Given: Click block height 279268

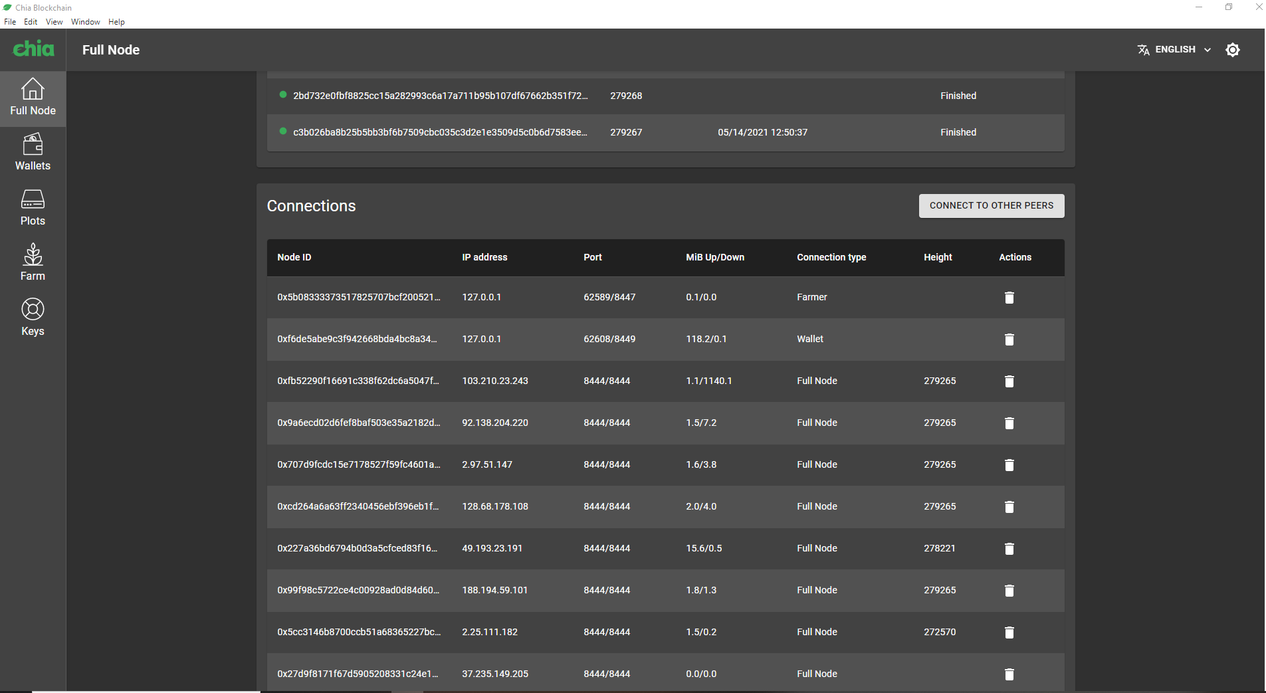Looking at the screenshot, I should 626,96.
